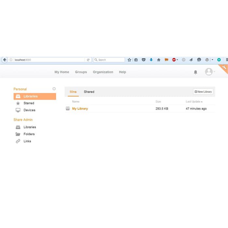
Task: Click the gear icon beside Personal heading
Action: coord(54,89)
